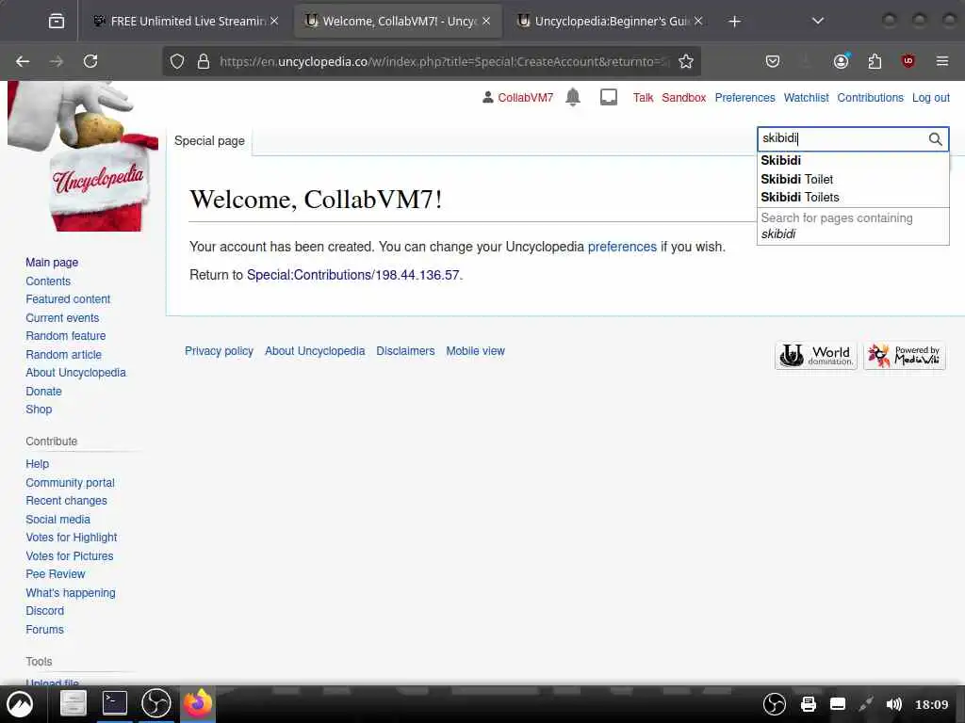Screen dimensions: 965x723
Task: Open the Firefox account icon
Action: [x=842, y=61]
